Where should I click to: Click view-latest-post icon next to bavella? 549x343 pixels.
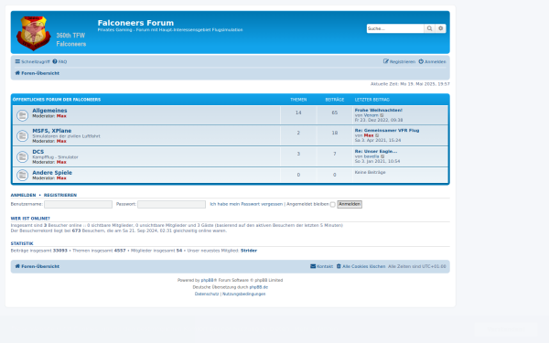coord(382,156)
